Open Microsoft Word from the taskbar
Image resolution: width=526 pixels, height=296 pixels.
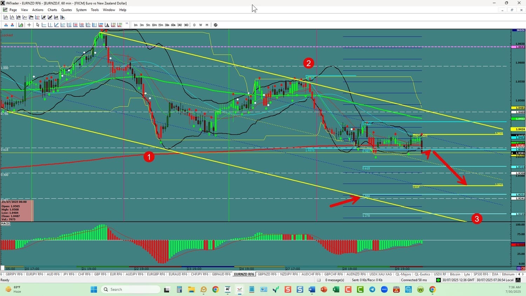coord(312,289)
